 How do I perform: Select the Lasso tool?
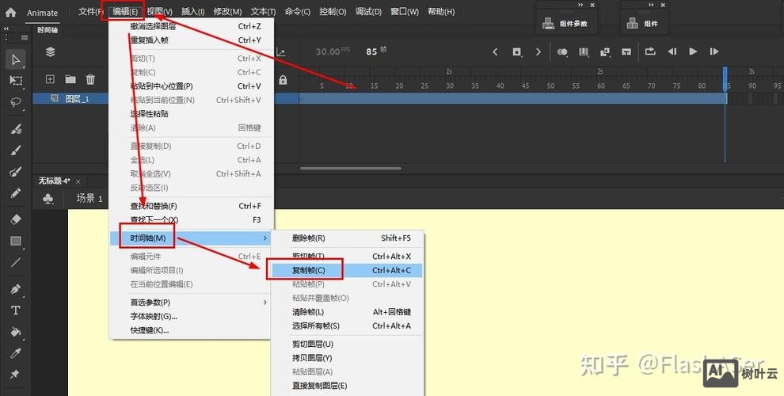[x=16, y=102]
